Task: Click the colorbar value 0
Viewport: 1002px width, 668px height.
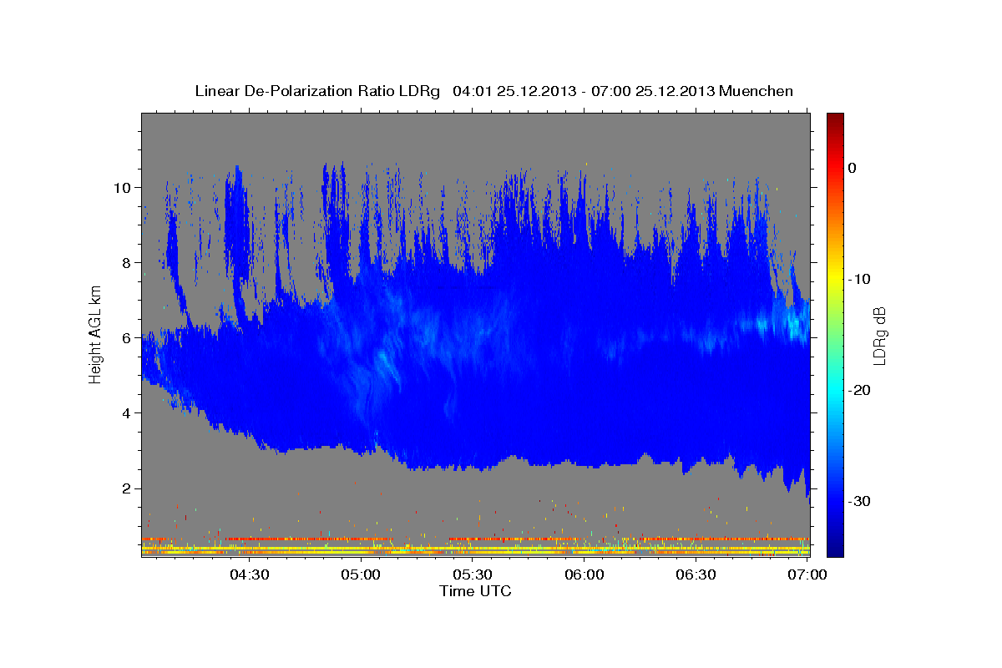Action: pos(853,168)
